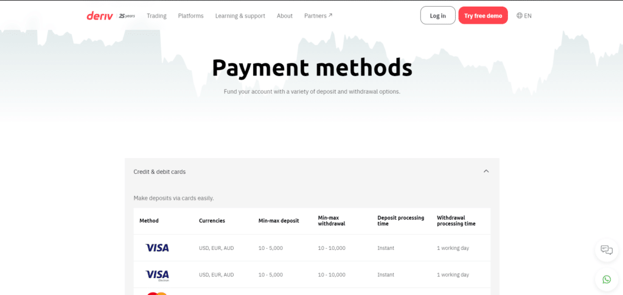Collapse the Credit & debit cards chevron

coord(486,171)
